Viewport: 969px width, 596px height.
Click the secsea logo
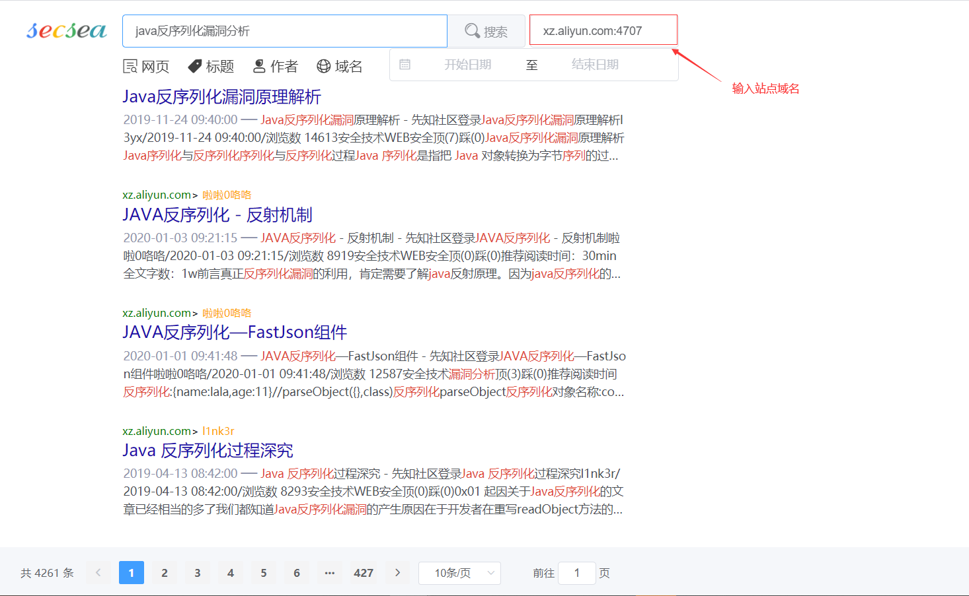coord(66,30)
